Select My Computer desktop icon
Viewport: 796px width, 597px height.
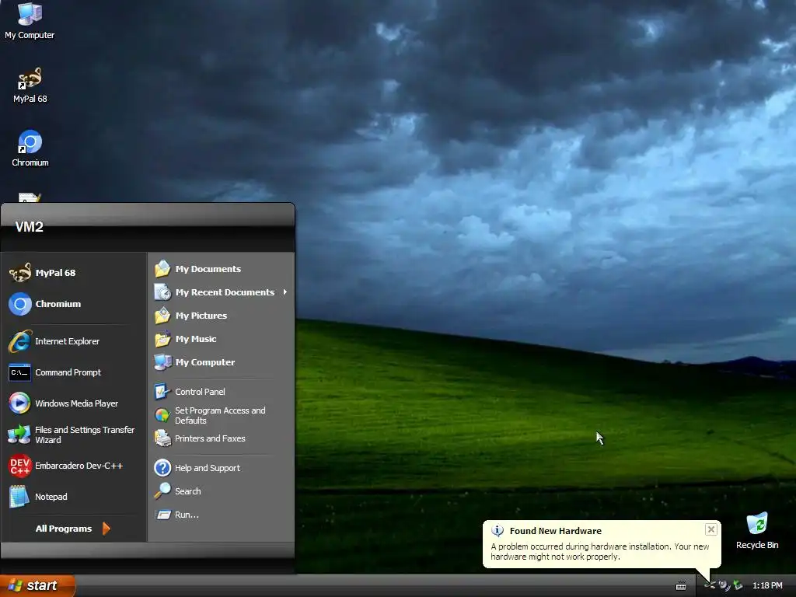point(30,21)
